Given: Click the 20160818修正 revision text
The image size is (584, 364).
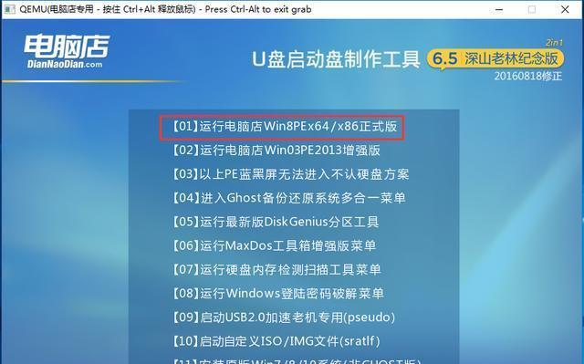Looking at the screenshot, I should coord(528,77).
